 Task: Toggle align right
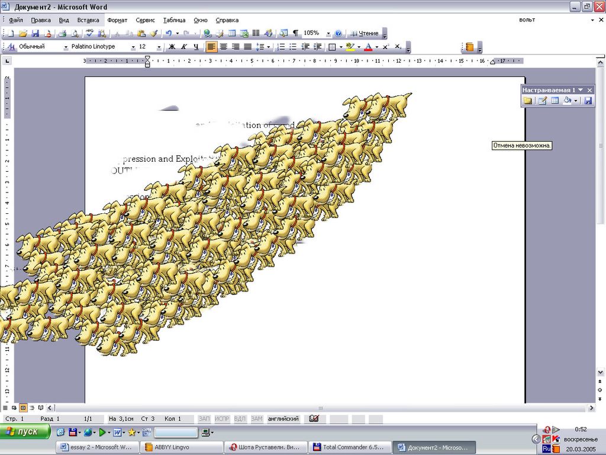pyautogui.click(x=236, y=47)
